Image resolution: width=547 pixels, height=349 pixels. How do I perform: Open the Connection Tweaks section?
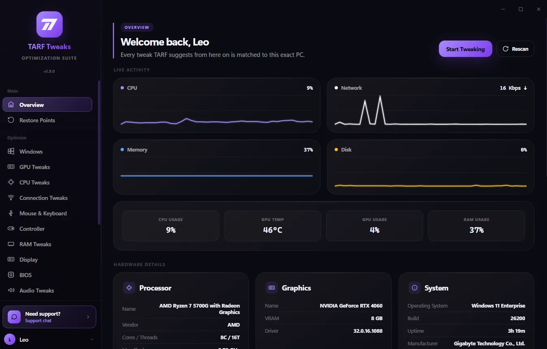[x=48, y=198]
